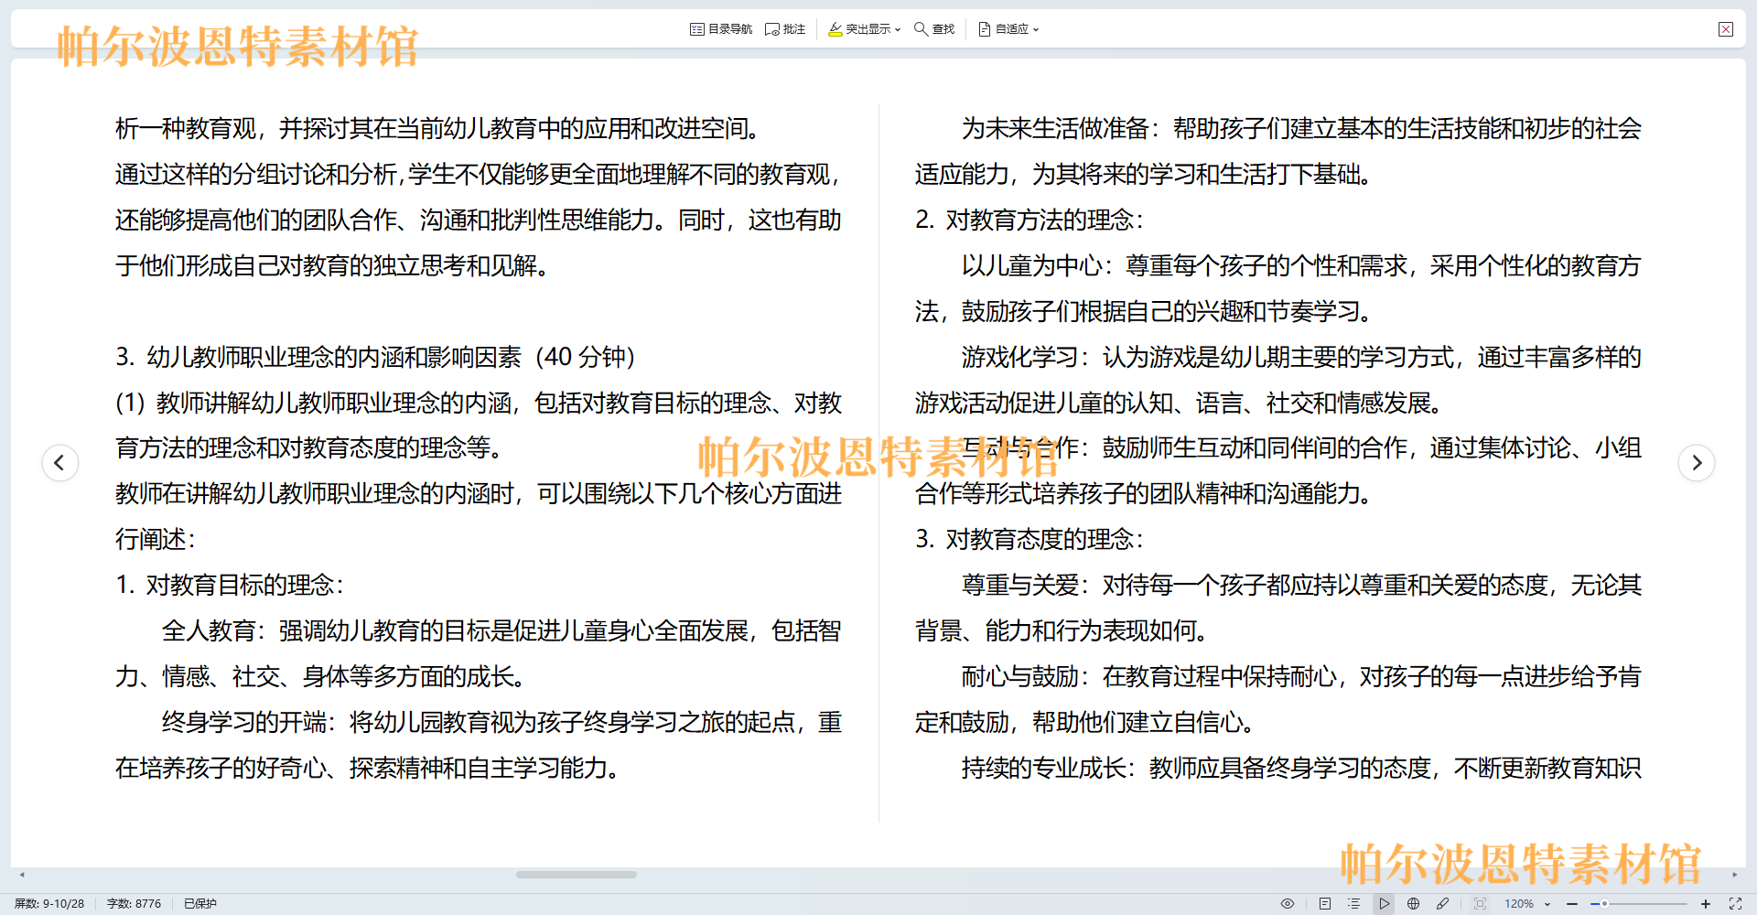Switch to web layout globe icon
Viewport: 1757px width, 915px height.
click(x=1414, y=903)
